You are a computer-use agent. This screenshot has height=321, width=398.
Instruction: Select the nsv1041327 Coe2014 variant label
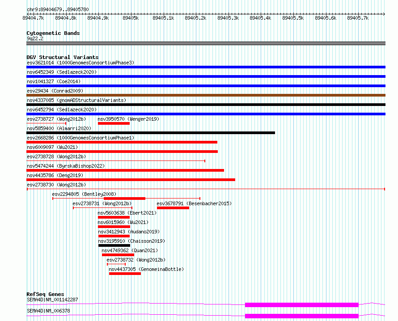coord(54,81)
